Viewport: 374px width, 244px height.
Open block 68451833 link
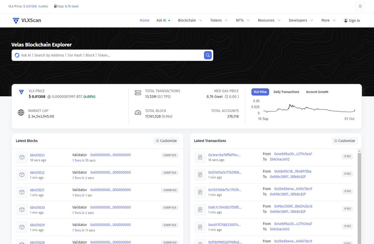click(37, 155)
